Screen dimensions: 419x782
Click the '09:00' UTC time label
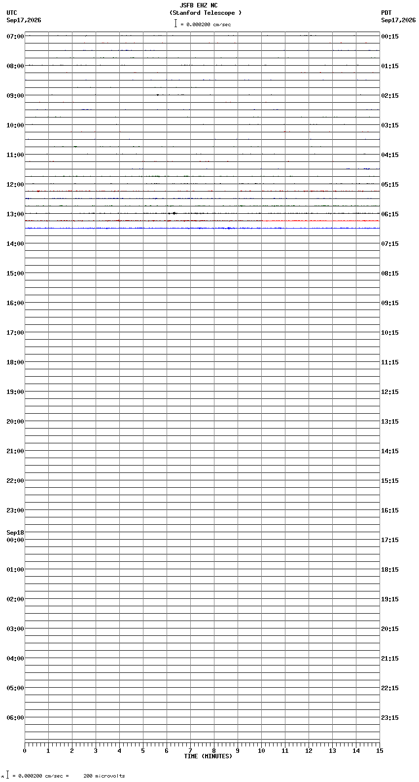[15, 96]
